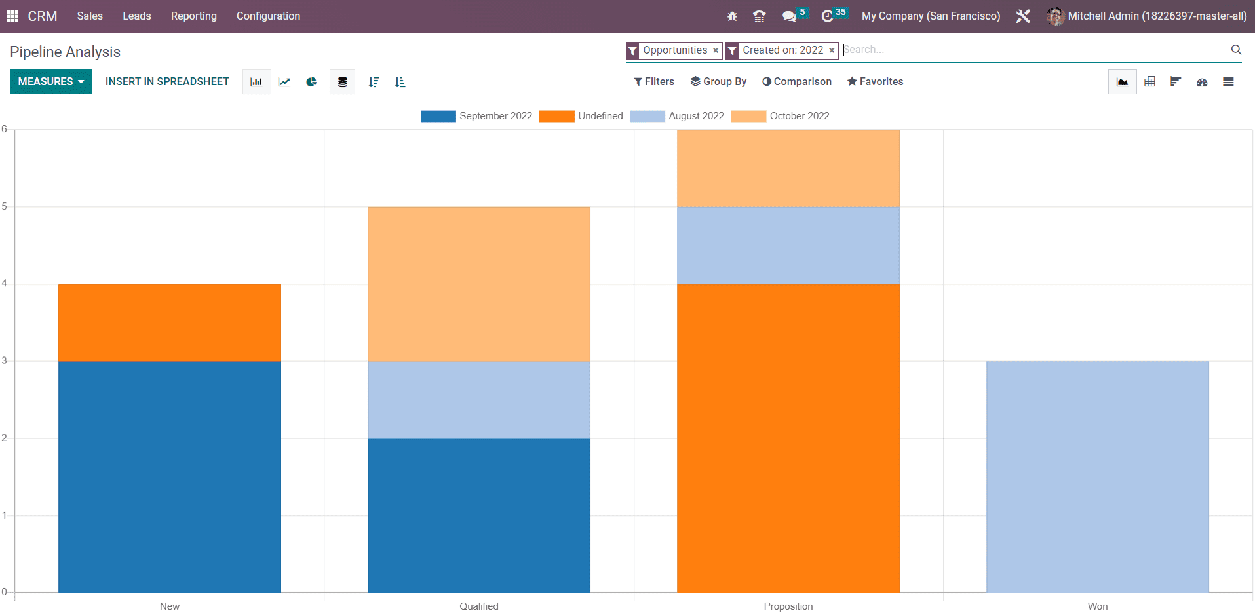Switch to pie chart mode
This screenshot has height=615, width=1255.
pyautogui.click(x=311, y=82)
